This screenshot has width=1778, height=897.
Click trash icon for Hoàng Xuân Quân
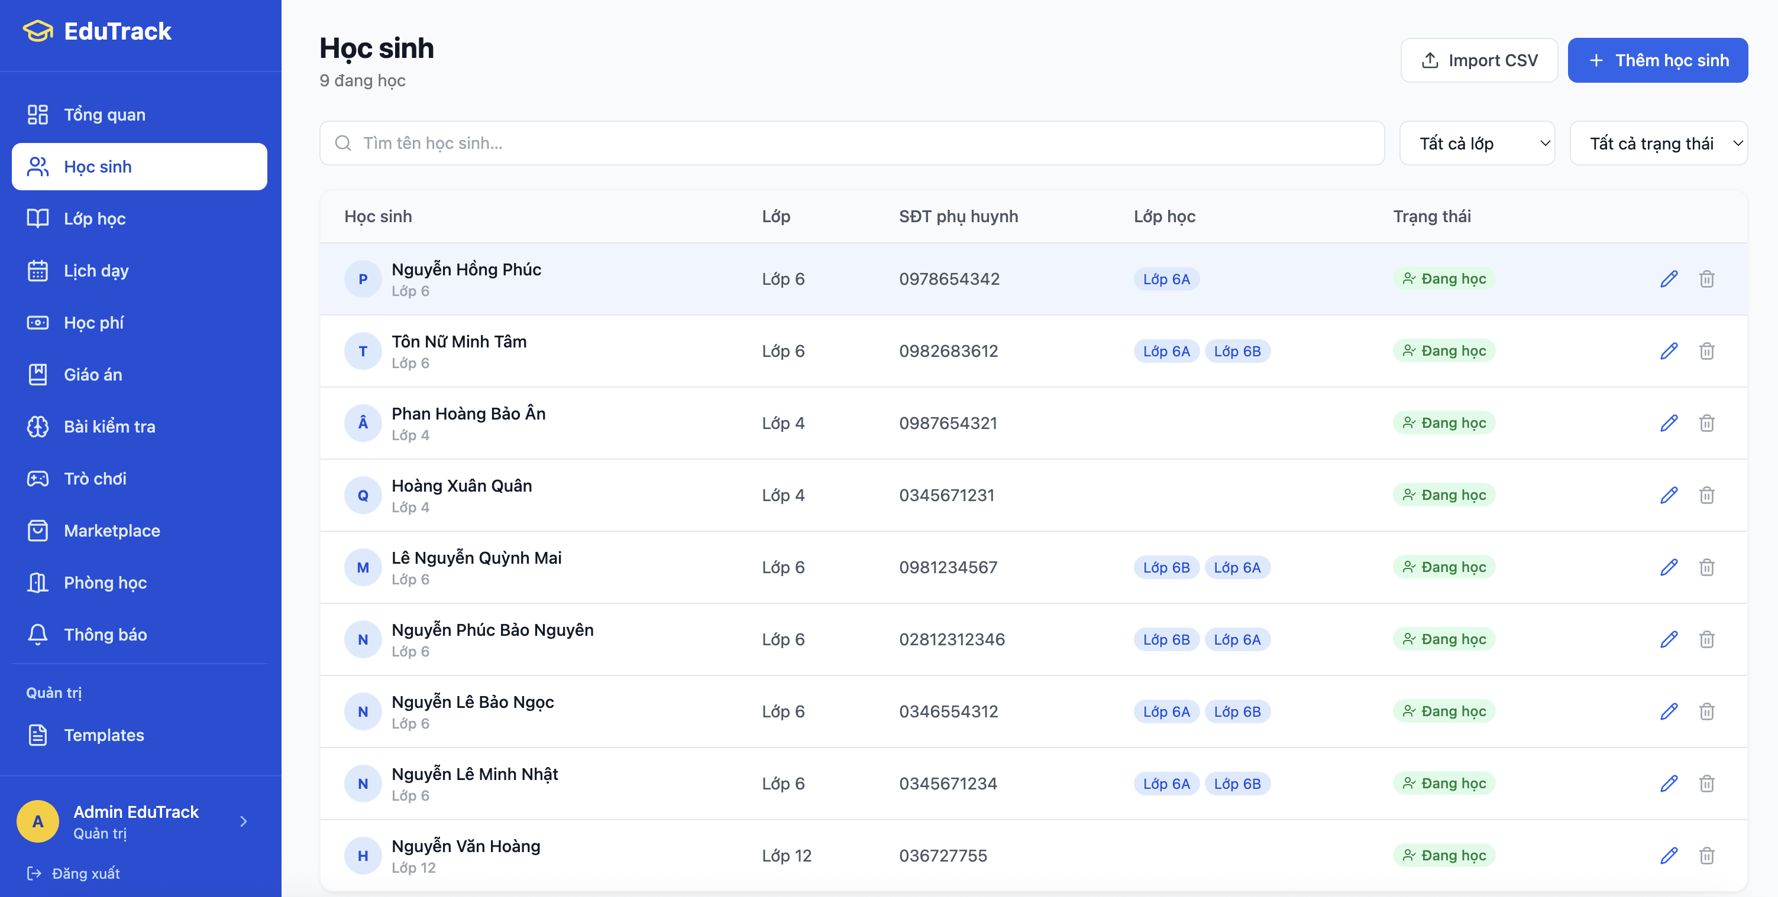(x=1706, y=496)
